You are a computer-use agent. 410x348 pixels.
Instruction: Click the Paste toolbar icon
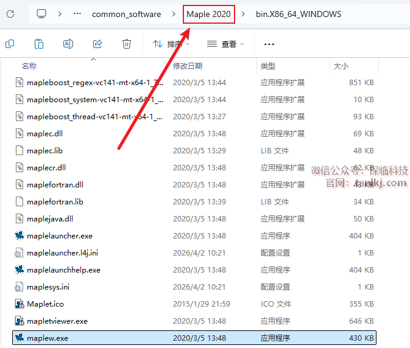pos(39,44)
